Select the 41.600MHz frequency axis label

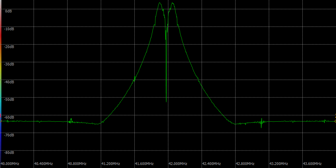click(x=144, y=164)
